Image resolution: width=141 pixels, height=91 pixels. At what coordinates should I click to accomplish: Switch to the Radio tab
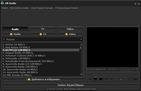[15, 29]
